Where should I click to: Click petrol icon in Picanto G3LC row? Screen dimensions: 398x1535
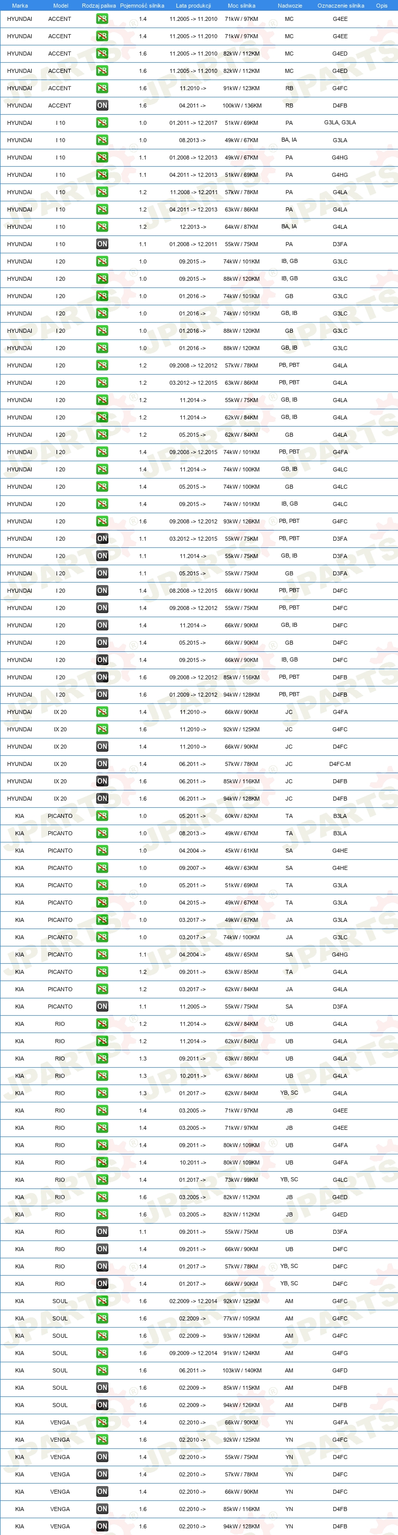102,937
